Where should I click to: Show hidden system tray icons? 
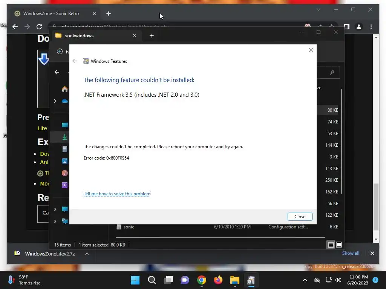click(305, 280)
